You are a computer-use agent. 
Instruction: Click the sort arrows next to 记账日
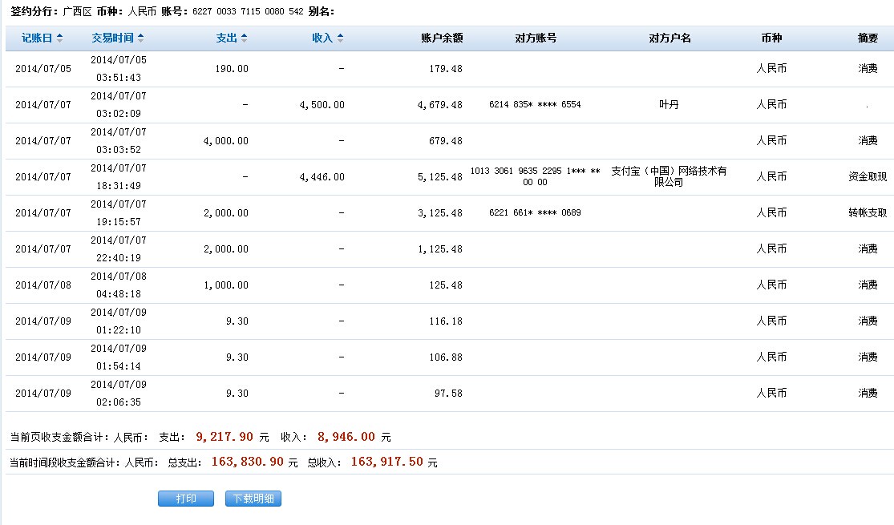click(60, 38)
